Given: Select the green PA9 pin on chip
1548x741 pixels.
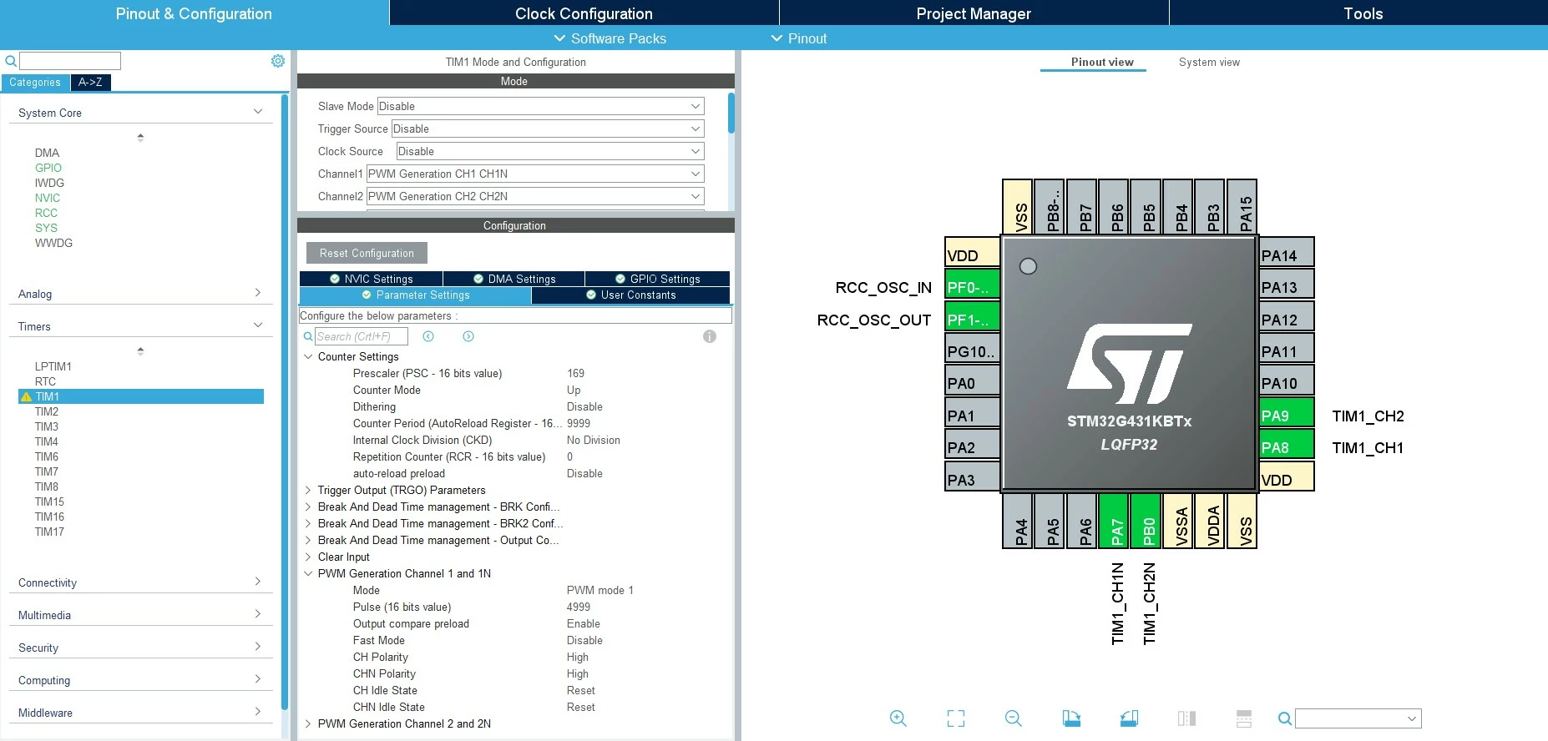Looking at the screenshot, I should point(1287,416).
